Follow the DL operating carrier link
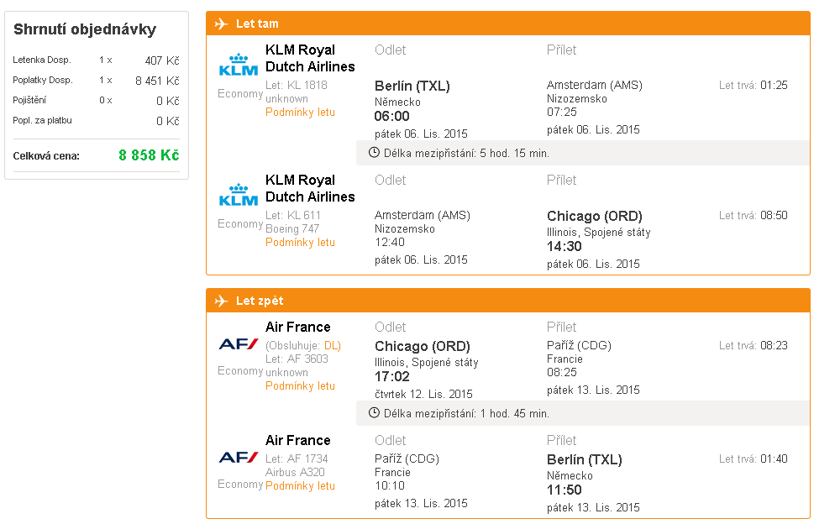The height and width of the screenshot is (524, 814). (332, 345)
